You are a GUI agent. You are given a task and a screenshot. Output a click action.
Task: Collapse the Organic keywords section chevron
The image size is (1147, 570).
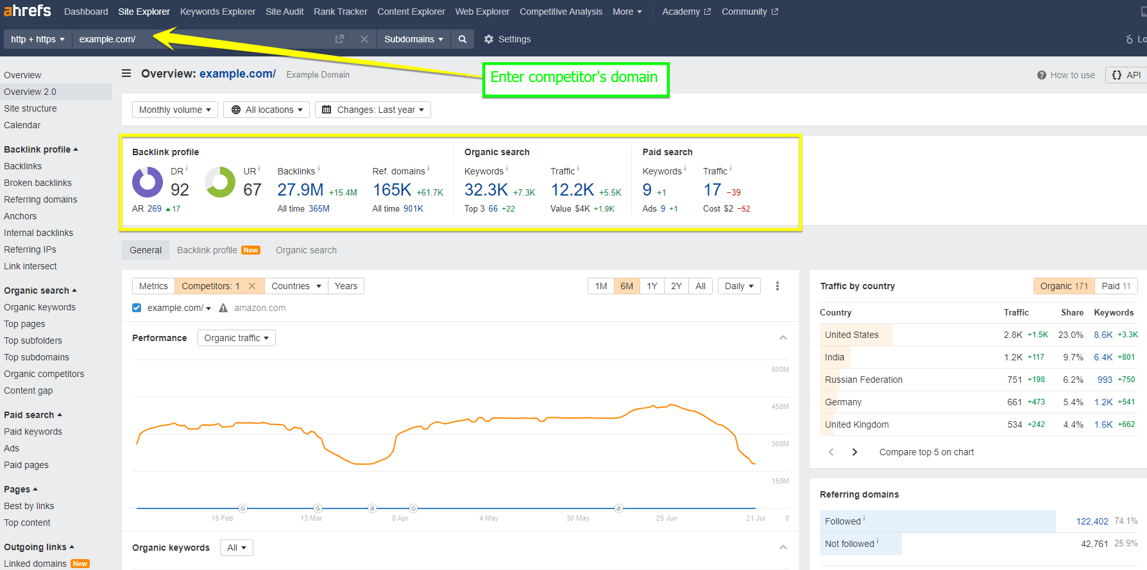783,548
